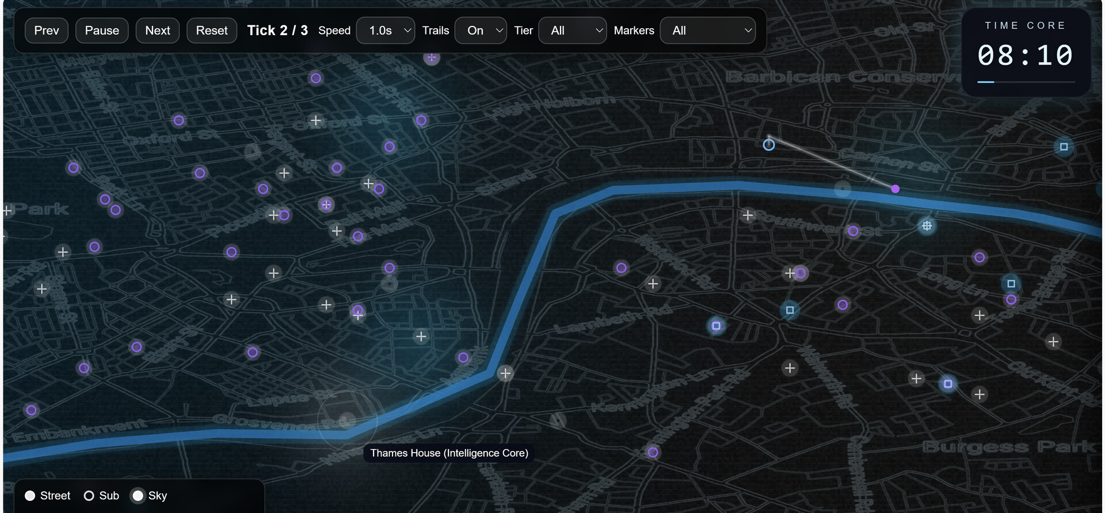Viewport: 1105px width, 513px height.
Task: Select the solid purple dot at trail end
Action: [x=896, y=189]
